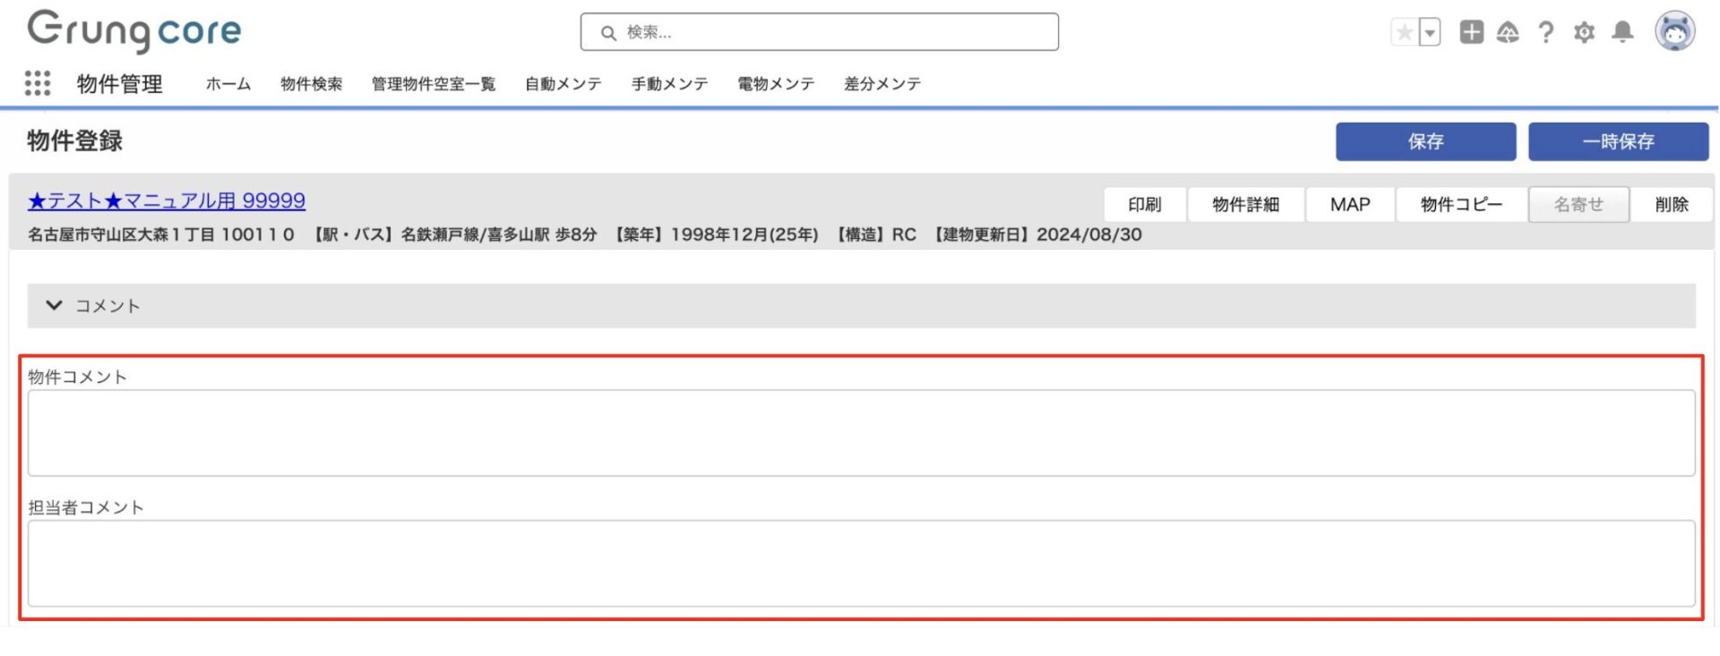Click the 一時保存 button
1720x656 pixels.
(1618, 141)
